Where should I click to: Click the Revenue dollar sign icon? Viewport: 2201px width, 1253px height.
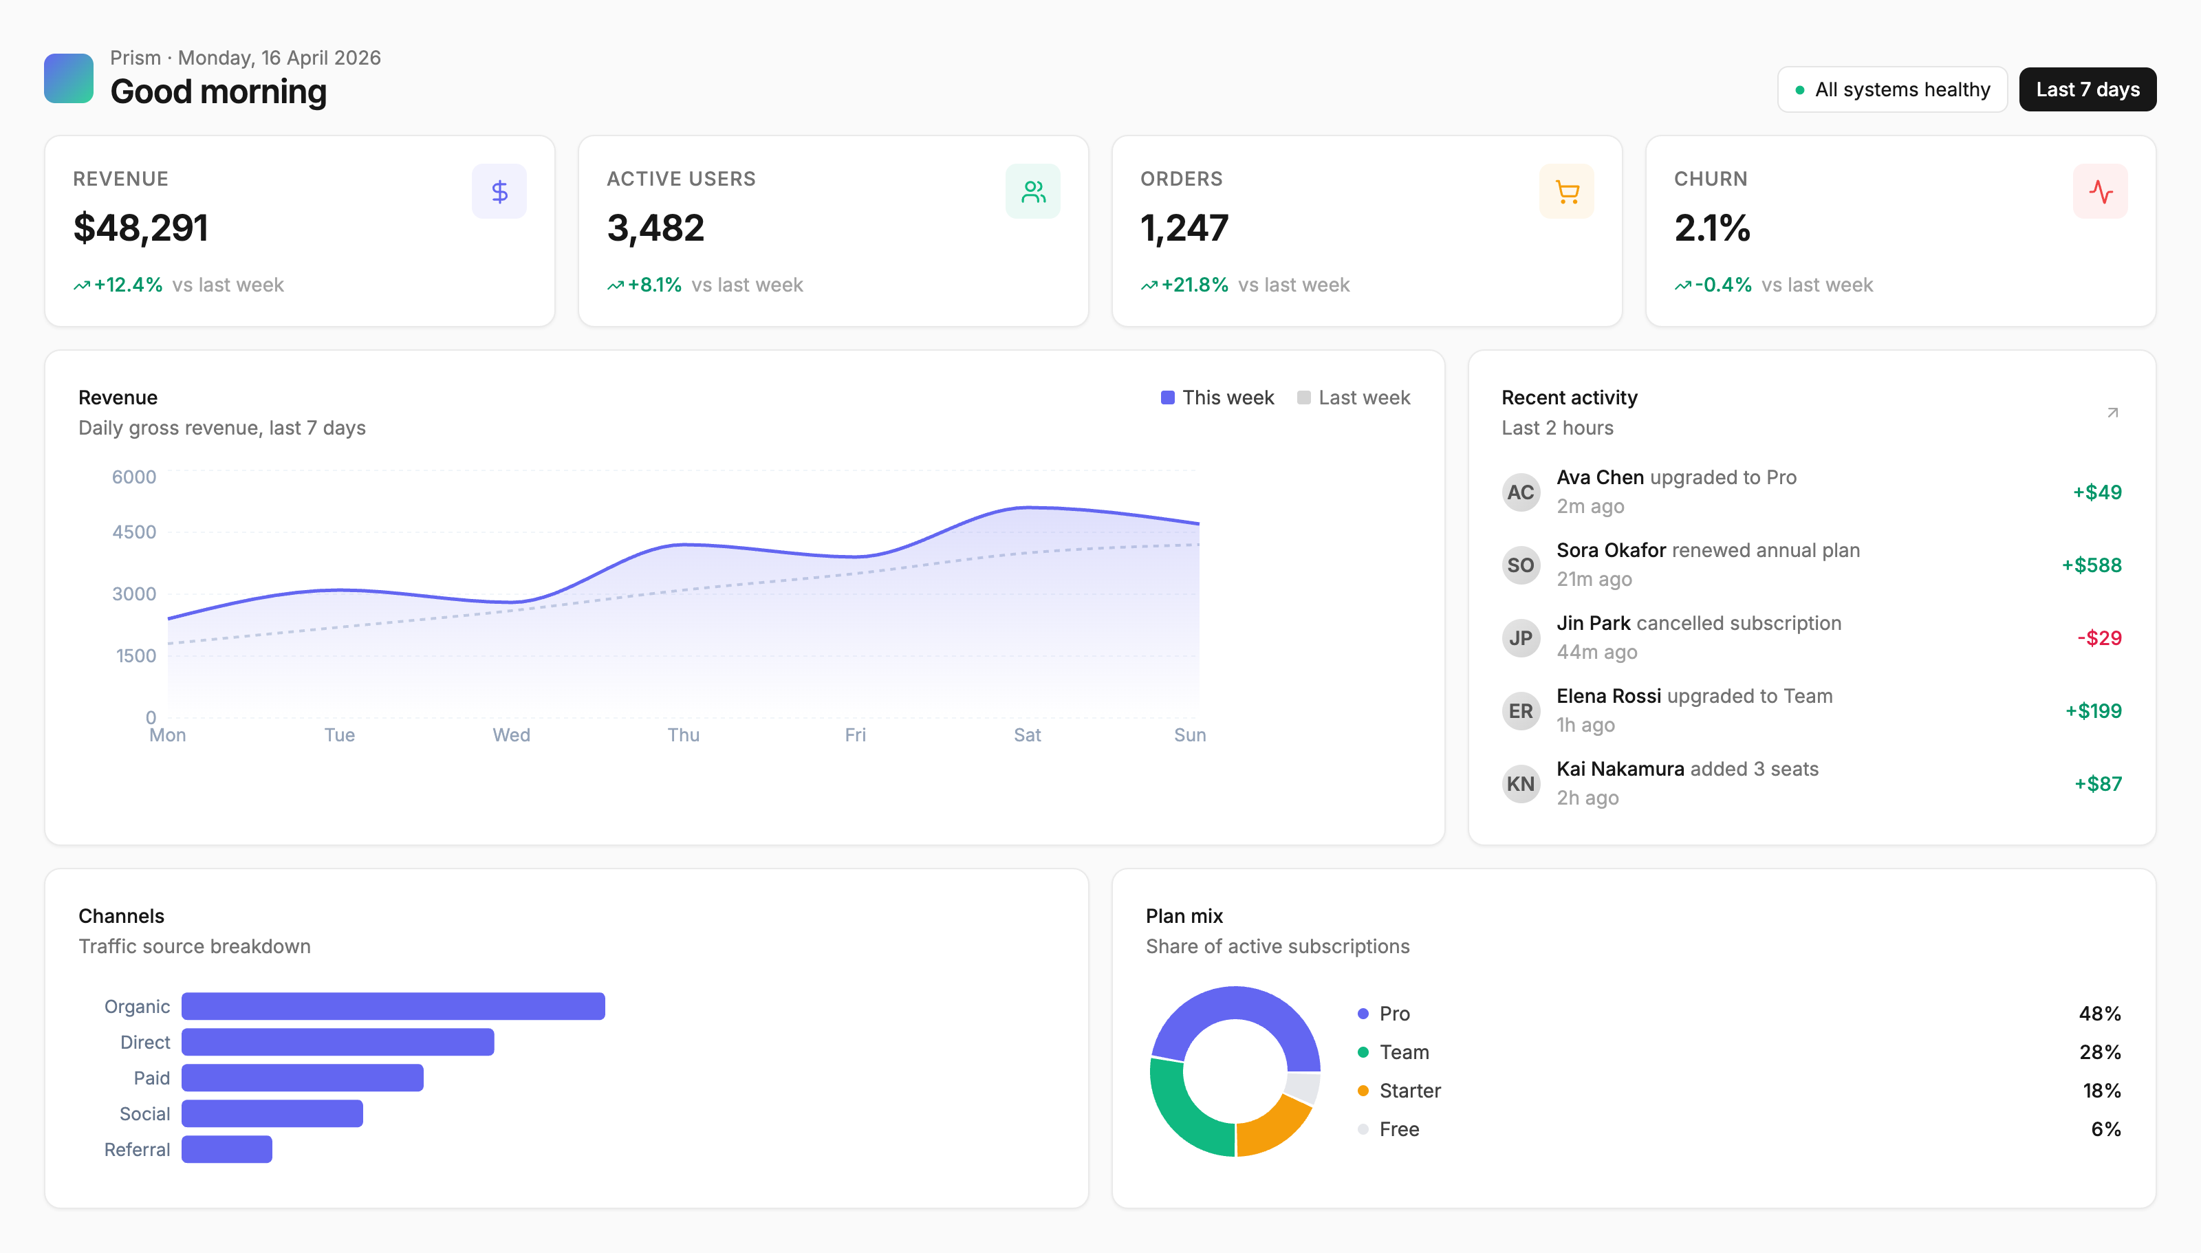point(499,191)
